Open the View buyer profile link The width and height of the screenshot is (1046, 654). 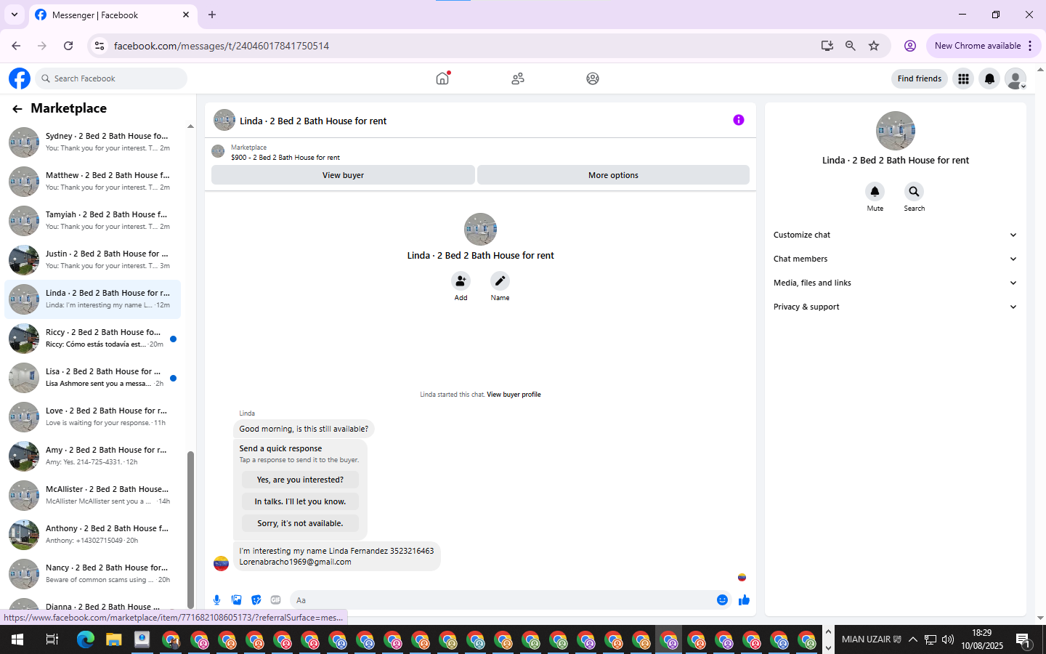tap(514, 395)
